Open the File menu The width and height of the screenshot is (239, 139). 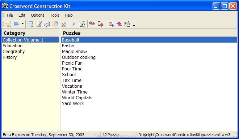pos(10,15)
